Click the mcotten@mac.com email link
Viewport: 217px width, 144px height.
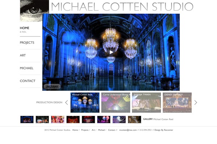coord(128,130)
